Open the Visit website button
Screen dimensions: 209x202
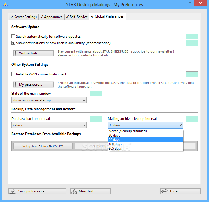pyautogui.click(x=34, y=53)
